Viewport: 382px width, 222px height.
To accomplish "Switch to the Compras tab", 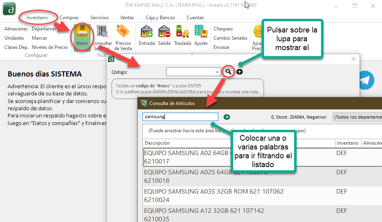I will pos(69,18).
